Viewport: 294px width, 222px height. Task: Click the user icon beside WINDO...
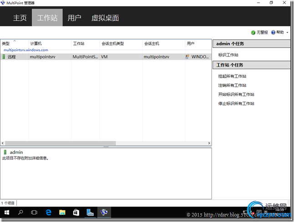tap(187, 56)
